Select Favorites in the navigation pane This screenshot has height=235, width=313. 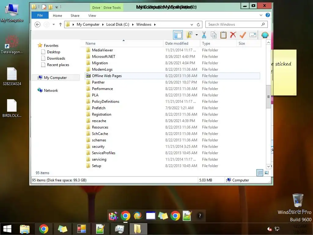coord(51,46)
